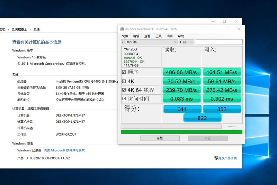Click the WORKGROUP value
The image size is (277, 185).
(66, 135)
